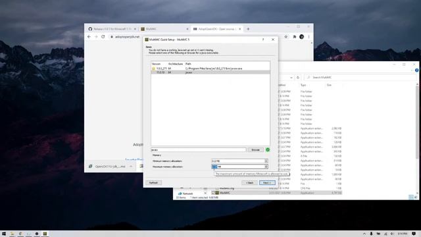Click the help question mark in Quick Setup
Image resolution: width=421 pixels, height=237 pixels.
(263, 39)
